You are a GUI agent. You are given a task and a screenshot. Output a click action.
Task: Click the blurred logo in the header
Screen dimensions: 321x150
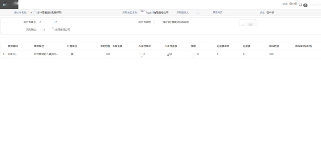(x=9, y=4)
